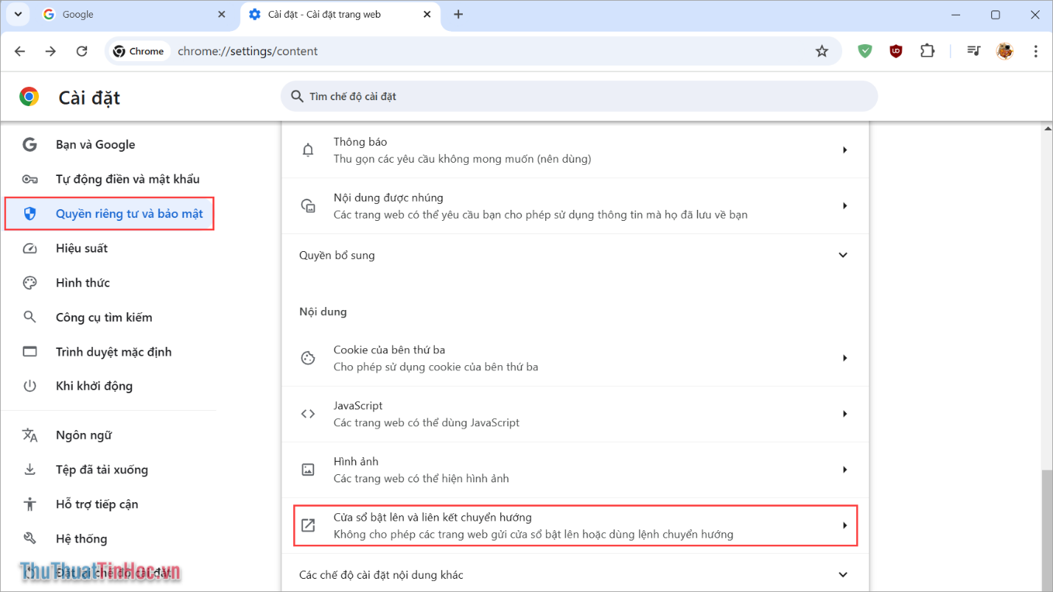Open the uBlock Origin extension icon
1053x592 pixels.
click(896, 52)
